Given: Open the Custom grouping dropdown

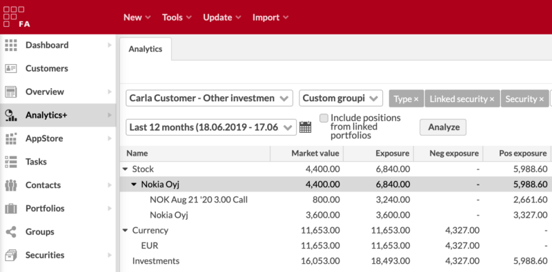Looking at the screenshot, I should click(341, 98).
